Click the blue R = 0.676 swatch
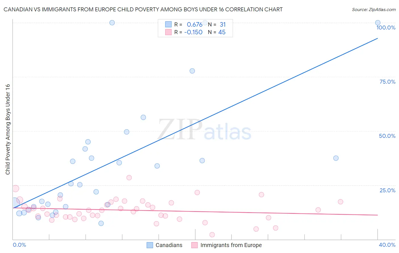The image size is (399, 253). coord(168,24)
